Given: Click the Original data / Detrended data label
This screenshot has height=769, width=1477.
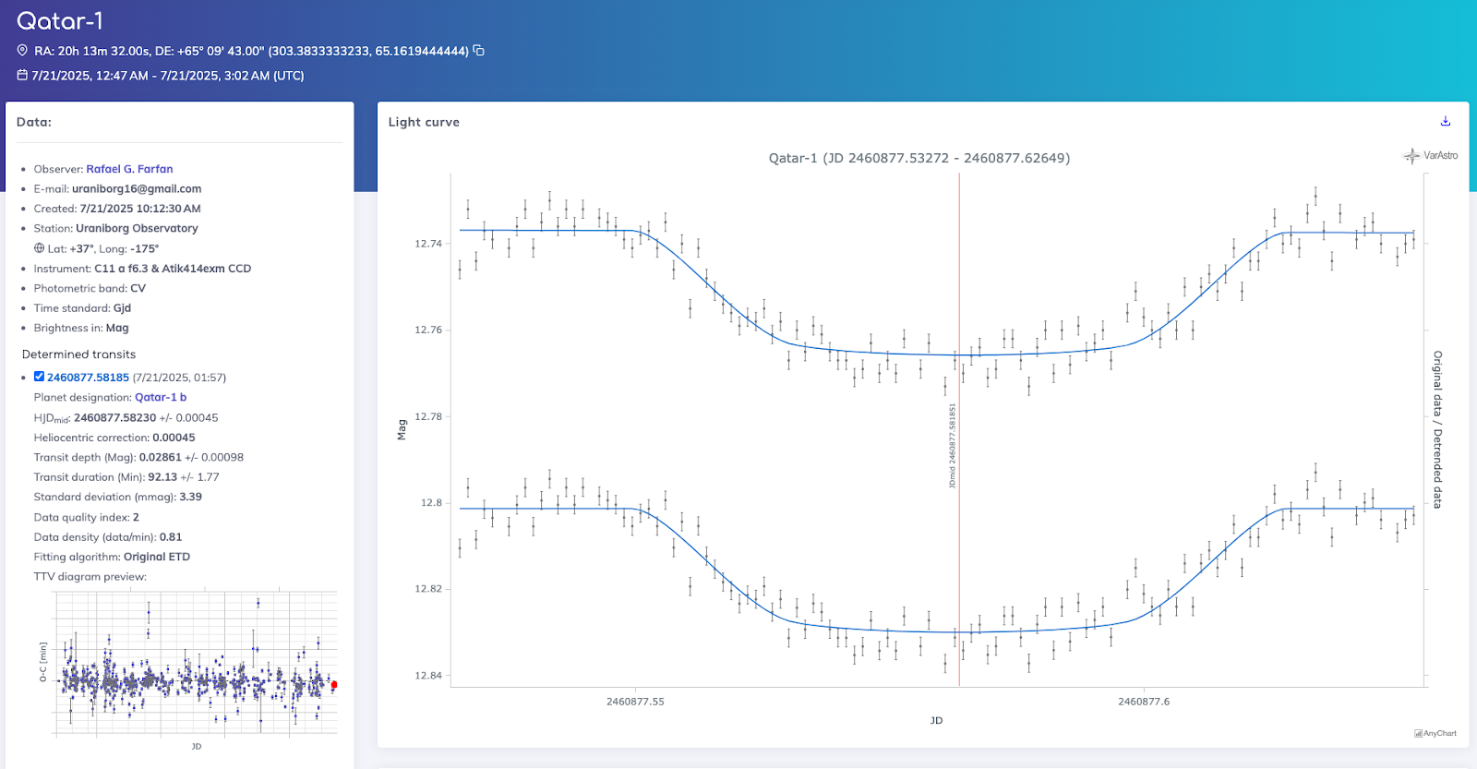Looking at the screenshot, I should tap(1437, 429).
